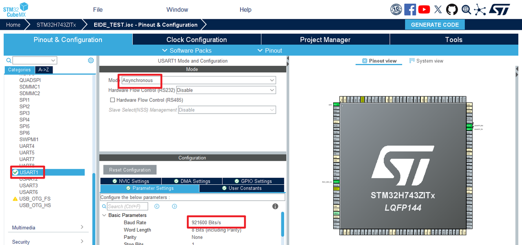Image resolution: width=522 pixels, height=245 pixels.
Task: Click the parameter info icon
Action: point(275,206)
